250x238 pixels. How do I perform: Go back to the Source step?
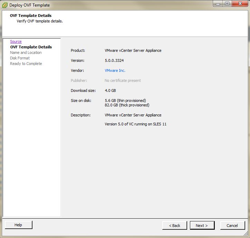point(16,41)
